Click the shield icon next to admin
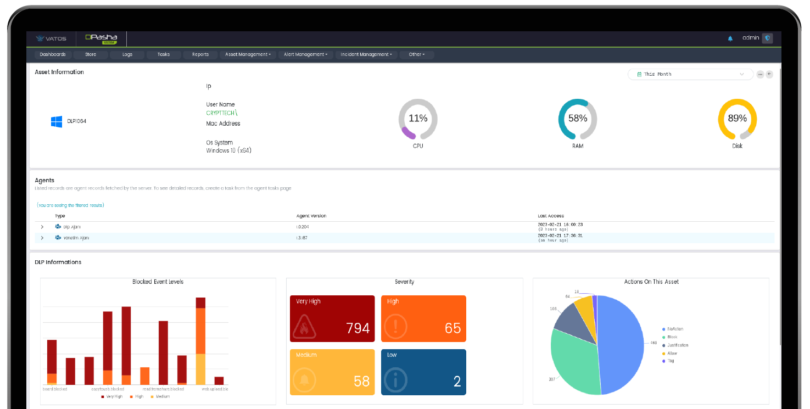The width and height of the screenshot is (810, 409). click(768, 38)
